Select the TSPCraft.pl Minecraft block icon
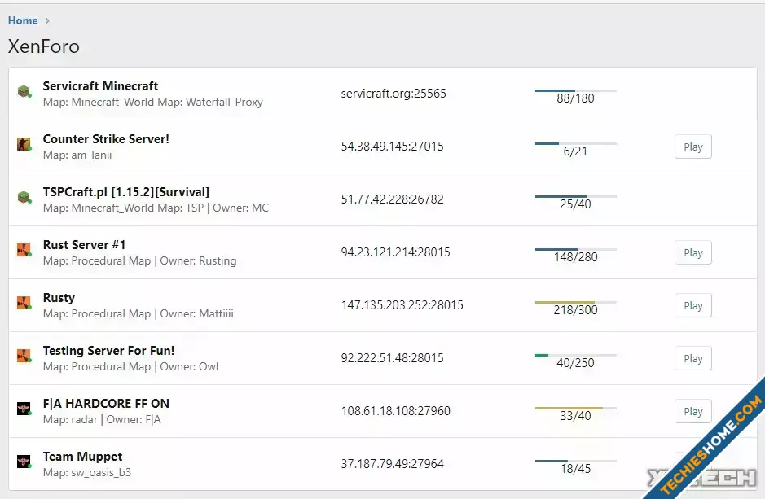The height and width of the screenshot is (499, 765). (24, 197)
